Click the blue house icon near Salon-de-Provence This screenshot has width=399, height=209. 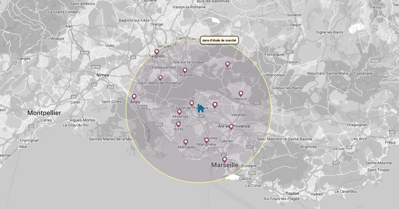pos(200,108)
